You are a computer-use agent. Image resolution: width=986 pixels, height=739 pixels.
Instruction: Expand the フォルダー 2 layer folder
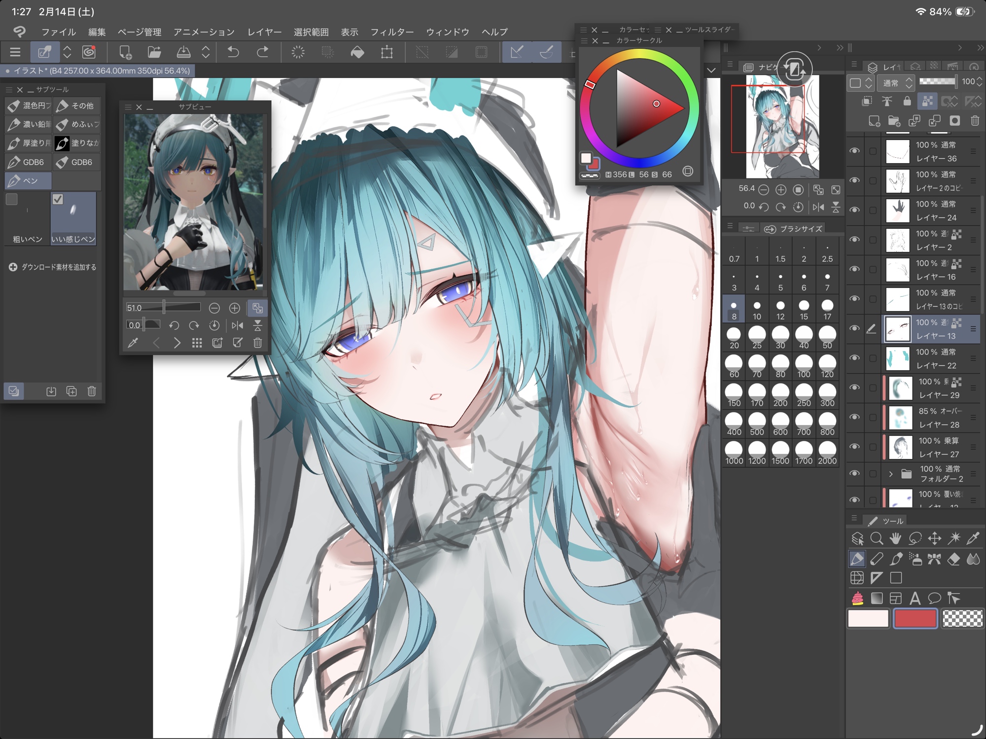click(x=890, y=474)
